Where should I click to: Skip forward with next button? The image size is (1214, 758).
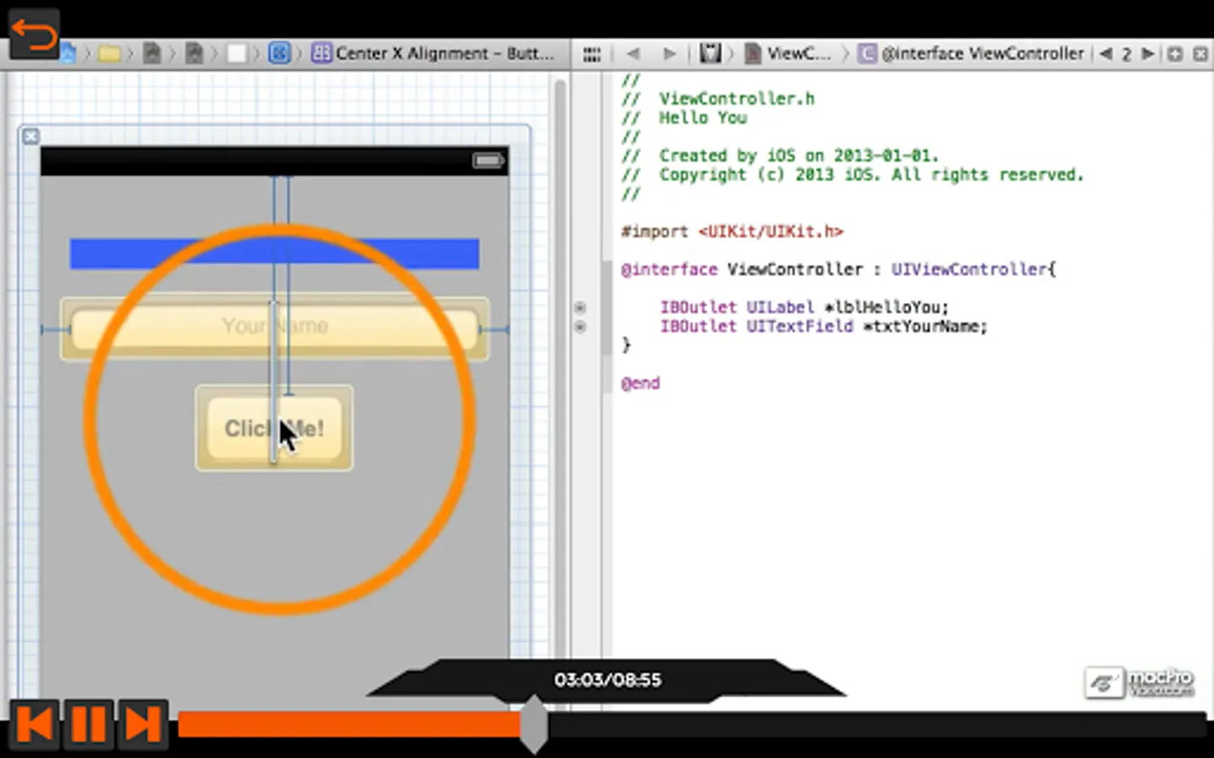click(x=140, y=723)
